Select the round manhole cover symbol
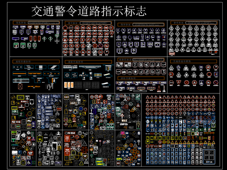The height and width of the screenshot is (170, 227). click(x=67, y=75)
